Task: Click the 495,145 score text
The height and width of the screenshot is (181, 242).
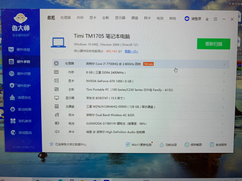Action: 111,51
